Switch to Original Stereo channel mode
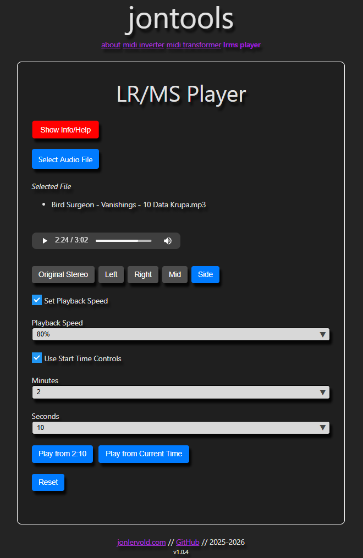Viewport: 363px width, 558px height. pos(63,275)
